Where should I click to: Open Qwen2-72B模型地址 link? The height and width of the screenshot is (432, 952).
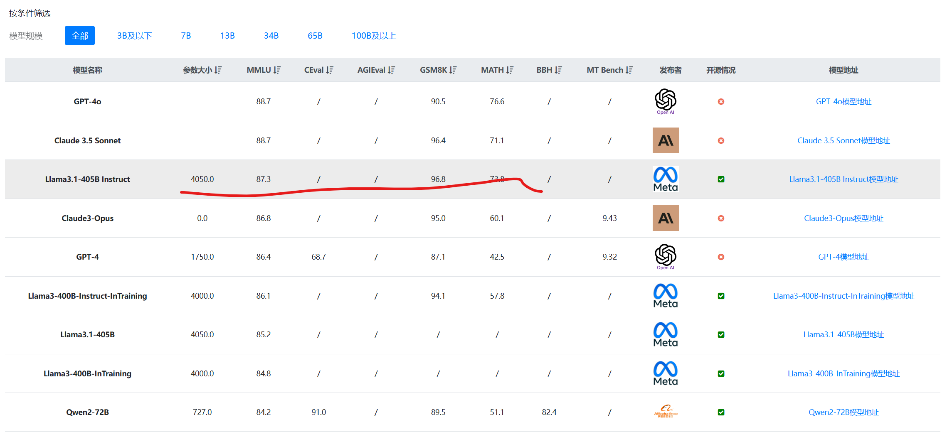tap(843, 412)
